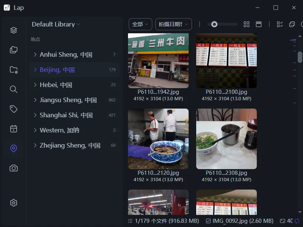Click the 421 count for Shanghai
303x227 pixels.
(112, 115)
